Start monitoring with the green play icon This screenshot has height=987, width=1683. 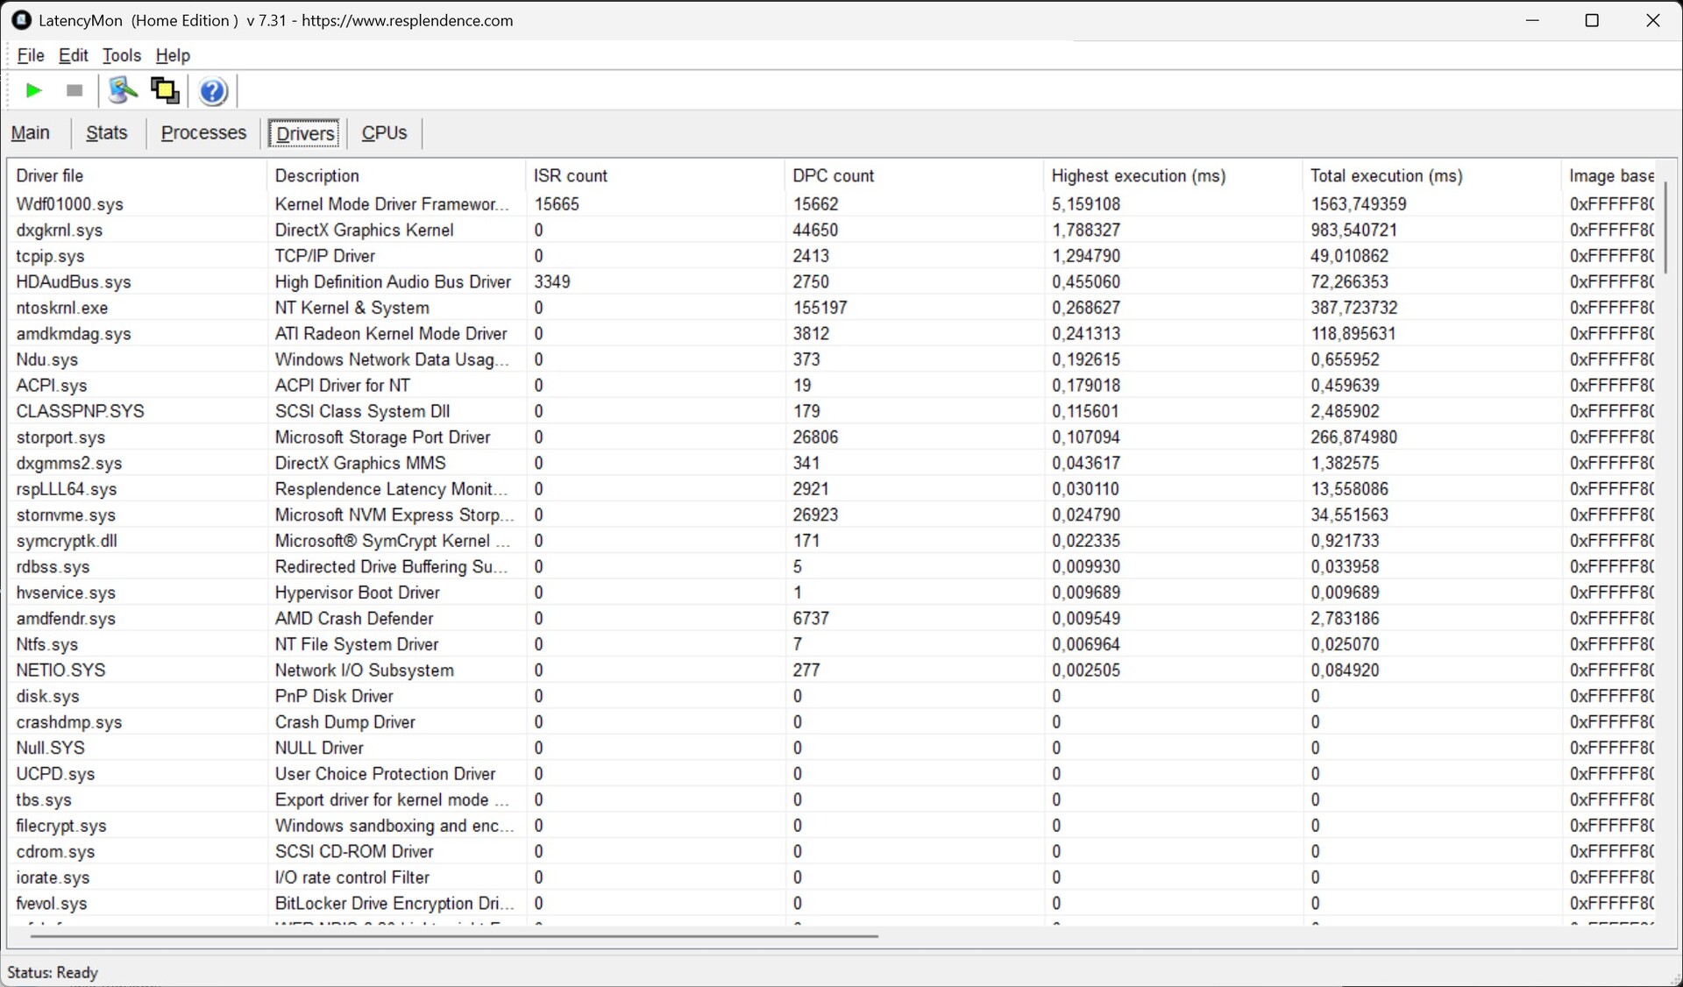click(x=34, y=90)
